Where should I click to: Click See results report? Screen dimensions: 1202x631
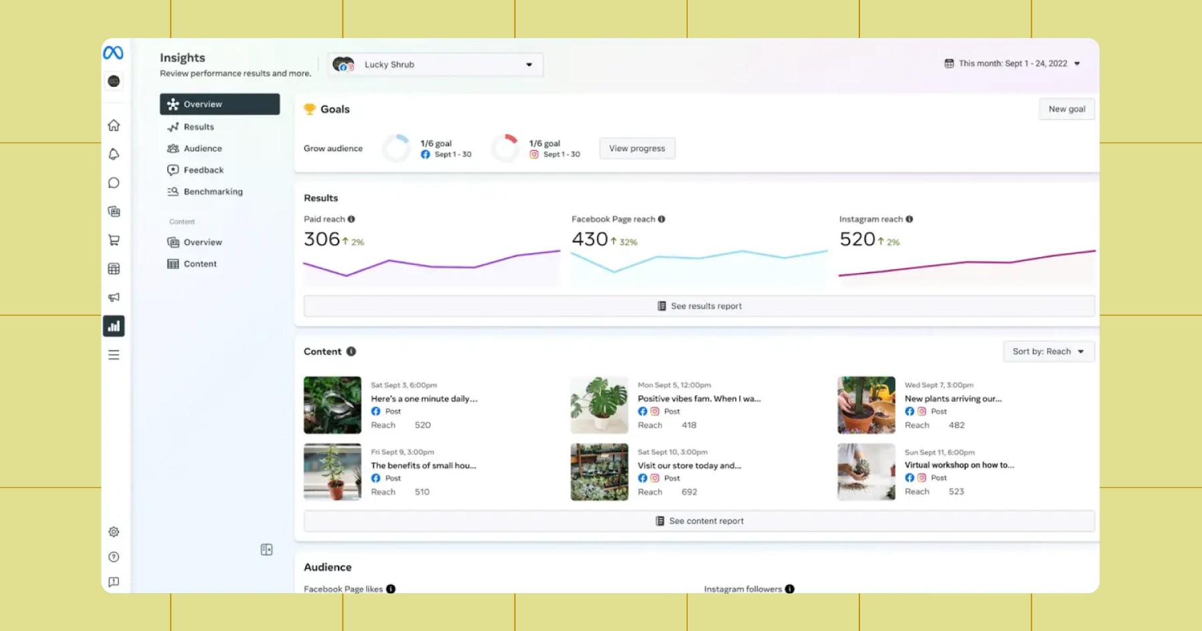pyautogui.click(x=699, y=306)
